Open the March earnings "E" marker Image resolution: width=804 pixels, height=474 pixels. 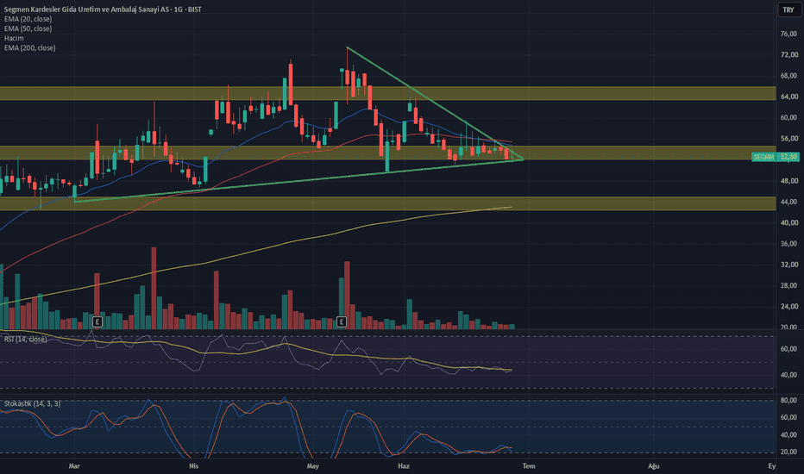(97, 321)
